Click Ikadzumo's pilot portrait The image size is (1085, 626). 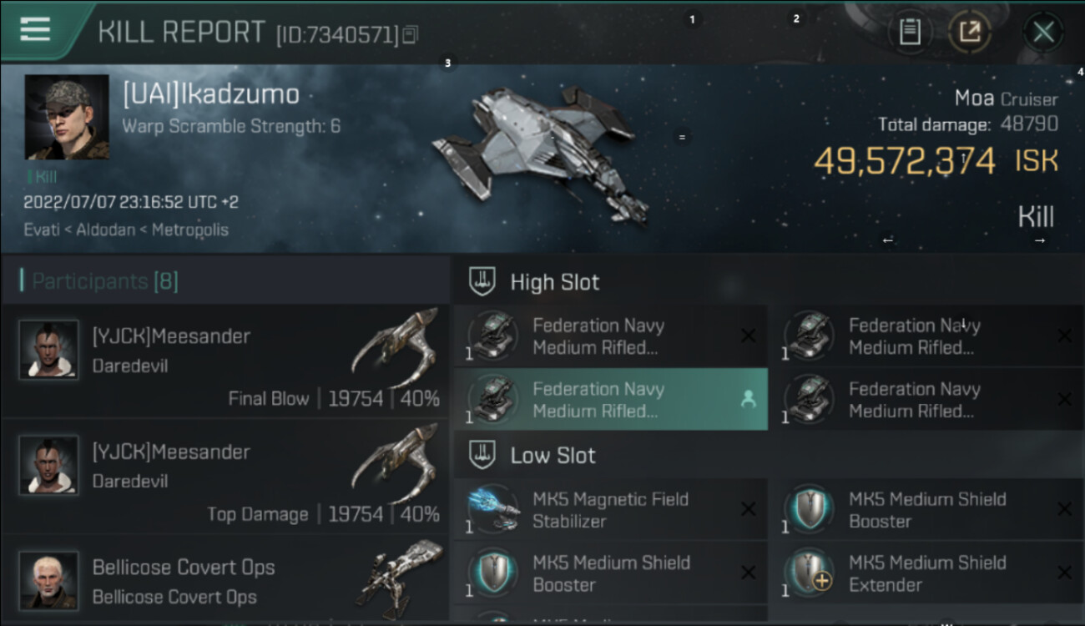tap(67, 117)
